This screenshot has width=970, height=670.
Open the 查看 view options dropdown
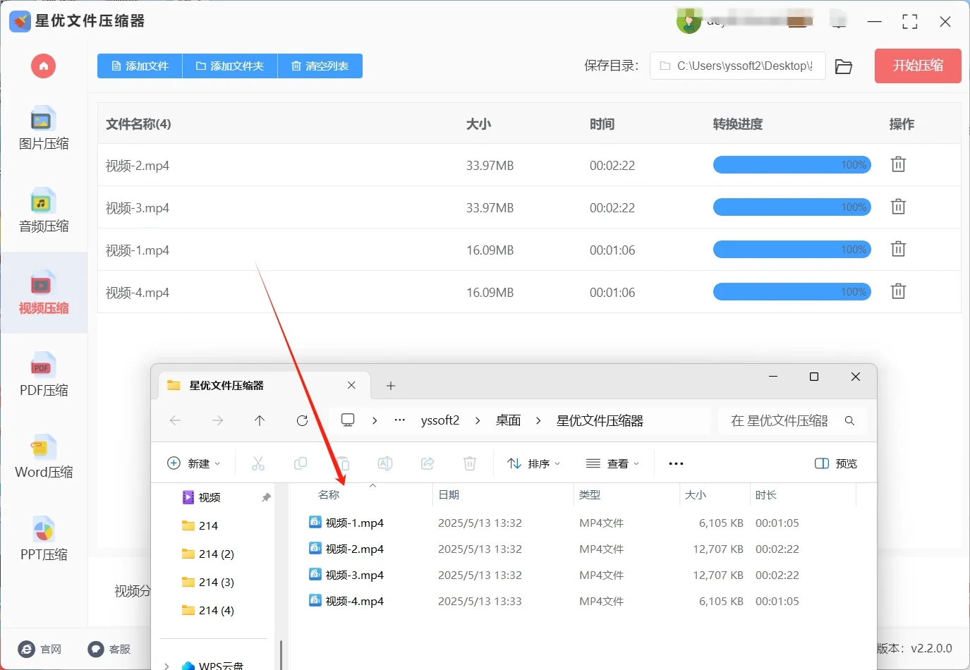point(612,463)
